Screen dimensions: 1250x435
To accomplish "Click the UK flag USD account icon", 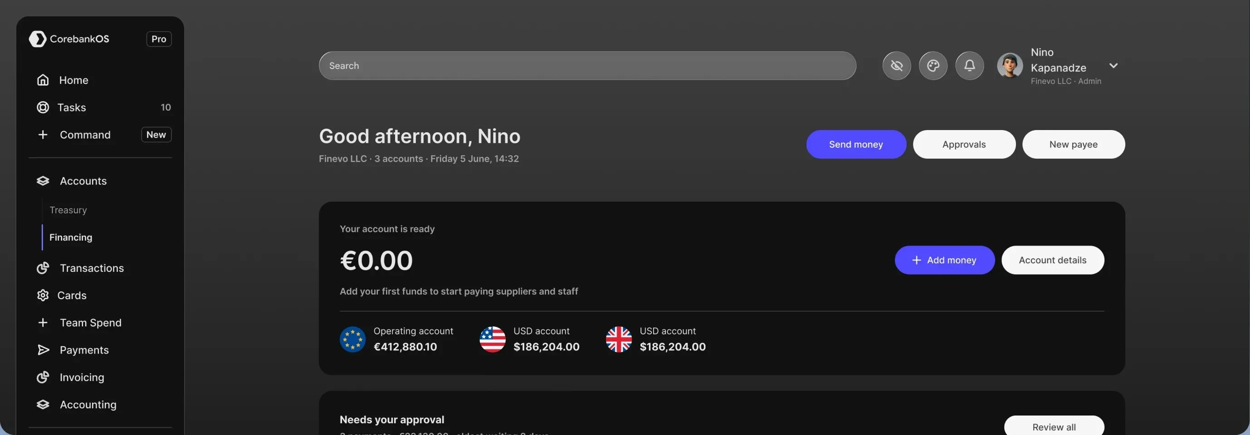I will (618, 339).
